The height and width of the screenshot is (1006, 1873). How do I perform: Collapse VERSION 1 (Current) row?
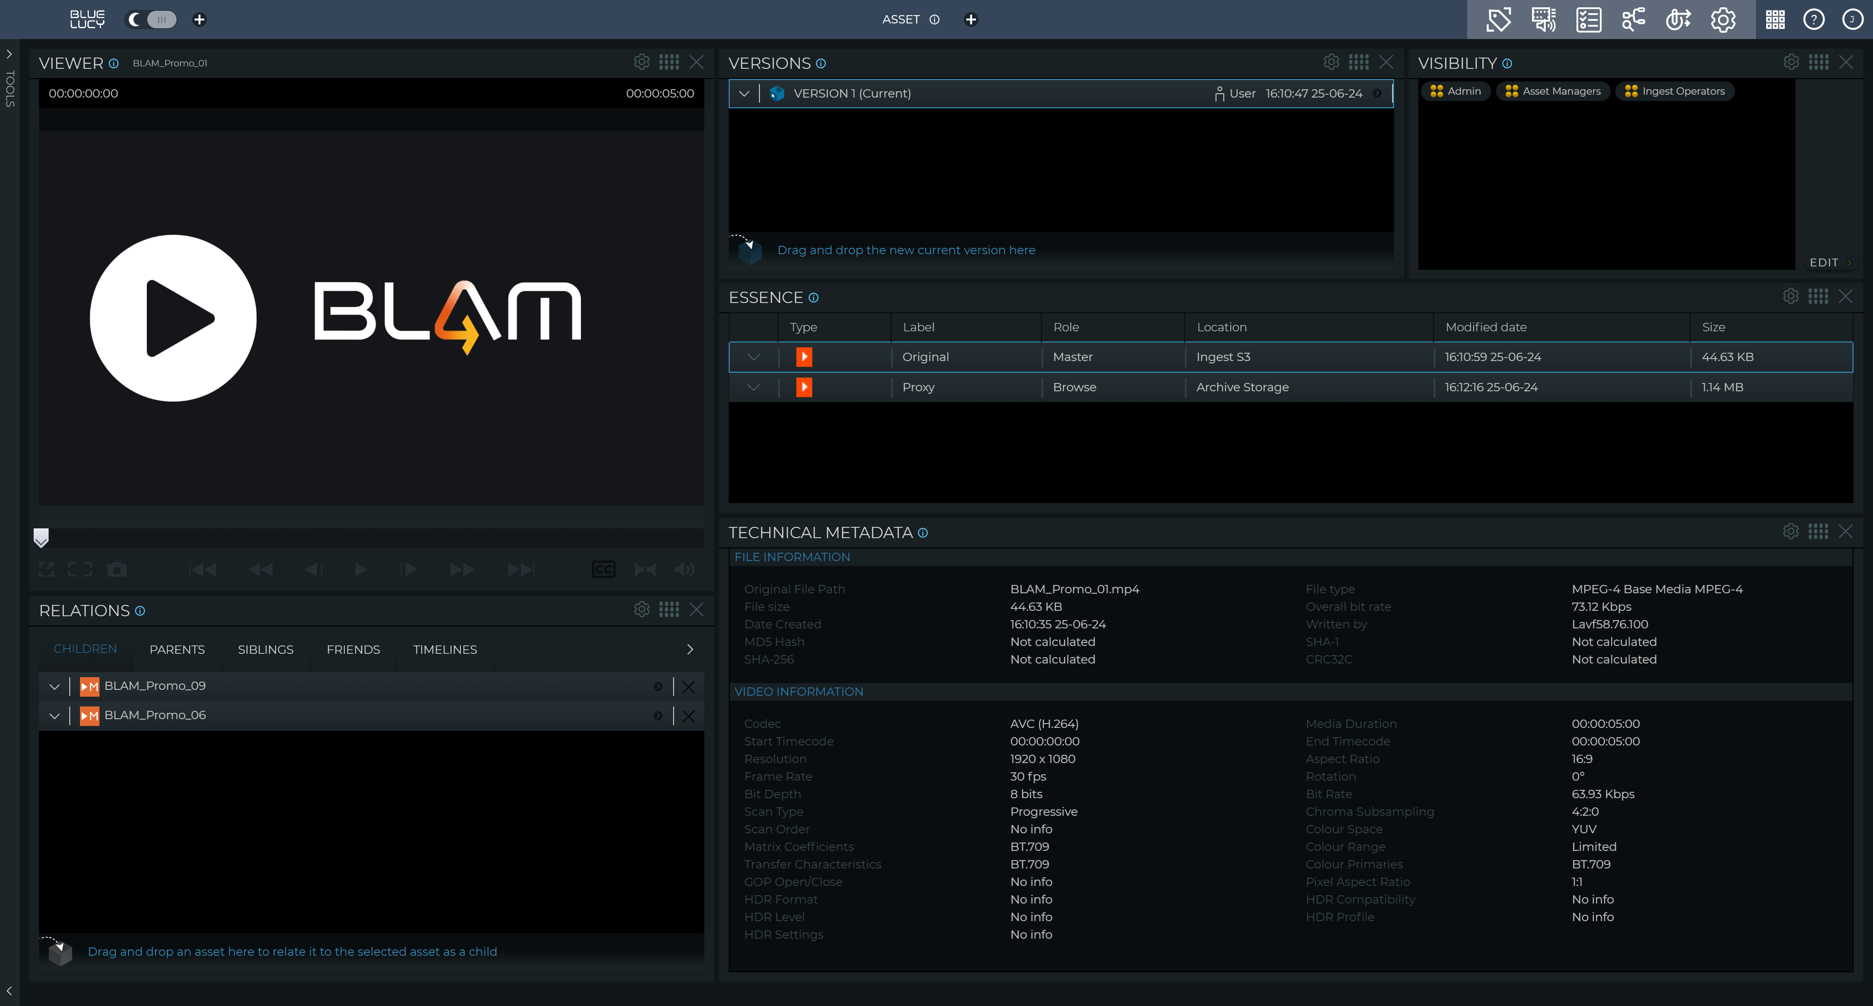point(744,94)
